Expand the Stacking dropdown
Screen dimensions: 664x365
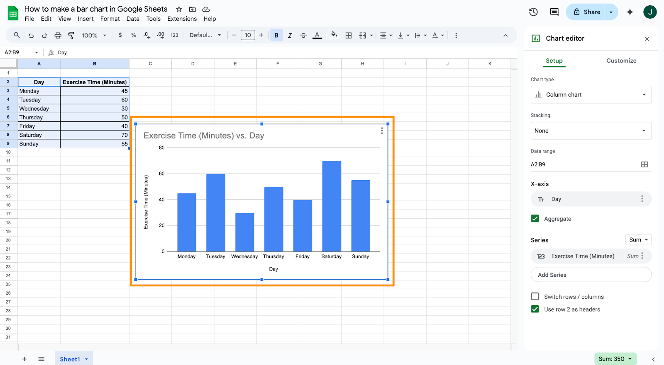tap(591, 131)
